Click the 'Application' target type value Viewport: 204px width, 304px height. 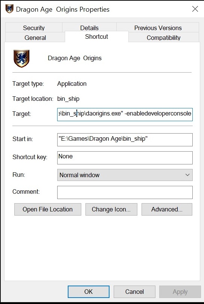point(72,84)
